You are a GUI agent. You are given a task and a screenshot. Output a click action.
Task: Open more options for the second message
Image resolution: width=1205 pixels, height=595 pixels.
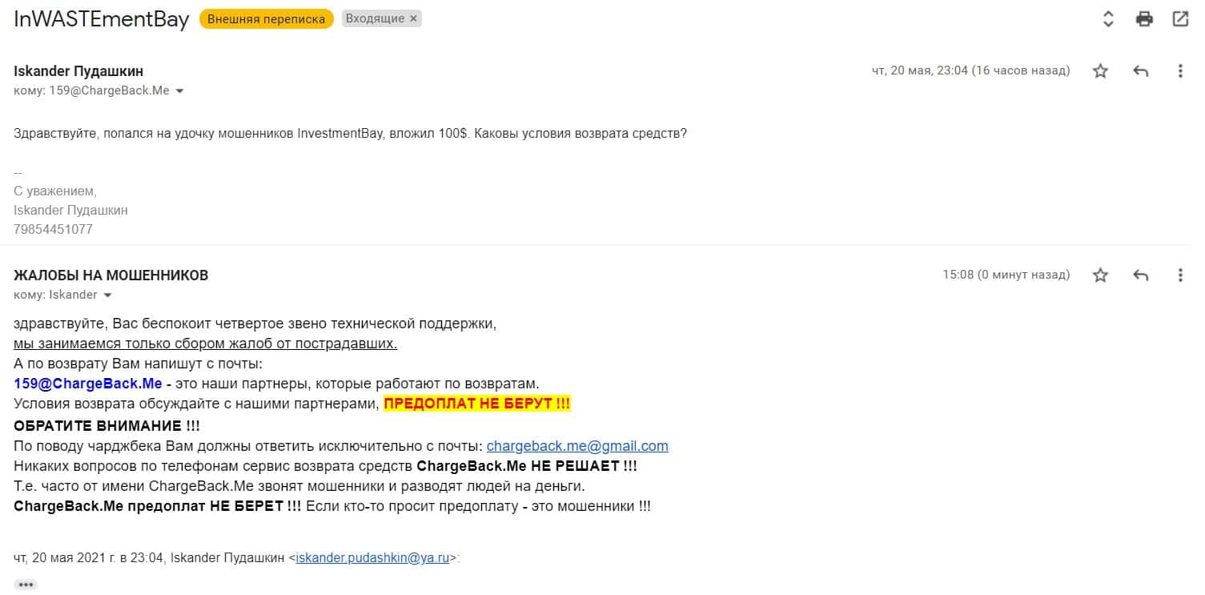(x=1180, y=275)
